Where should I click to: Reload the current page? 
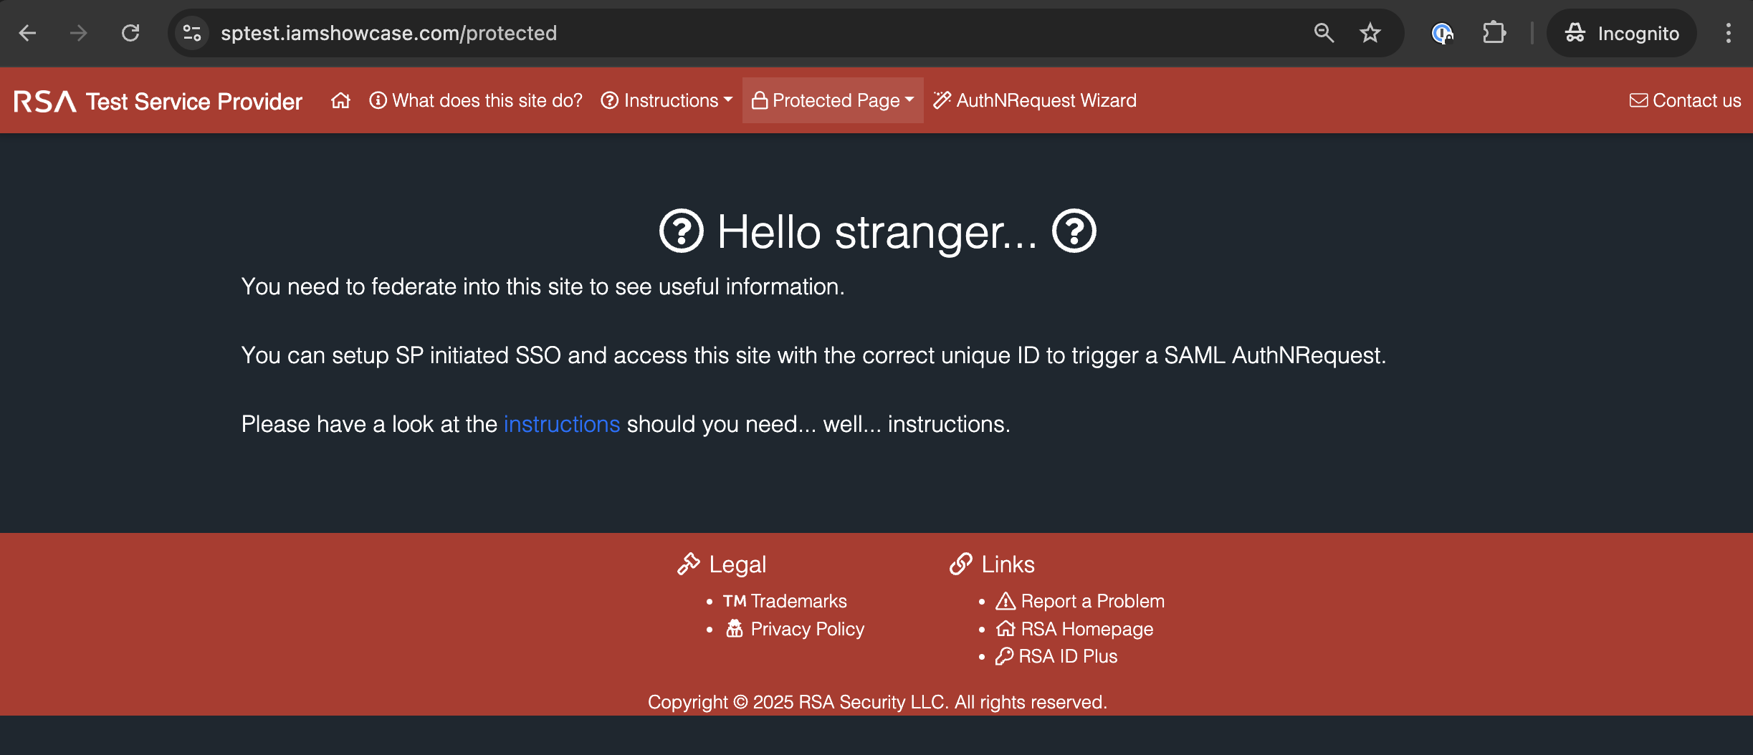click(130, 32)
